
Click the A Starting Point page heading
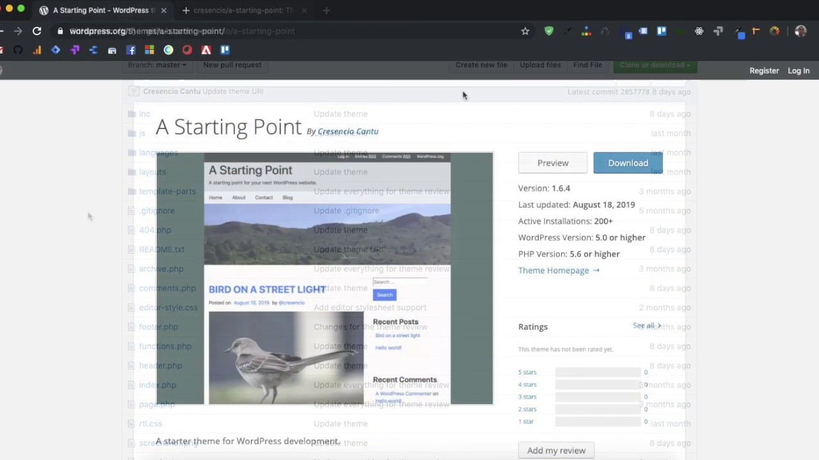point(228,126)
